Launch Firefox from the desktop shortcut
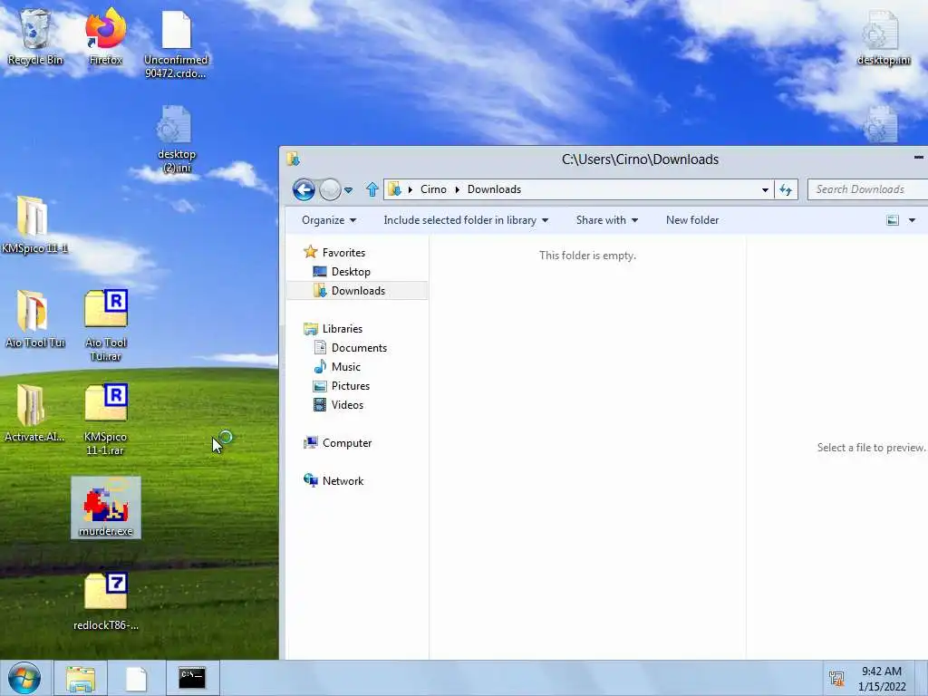The image size is (928, 696). (105, 36)
